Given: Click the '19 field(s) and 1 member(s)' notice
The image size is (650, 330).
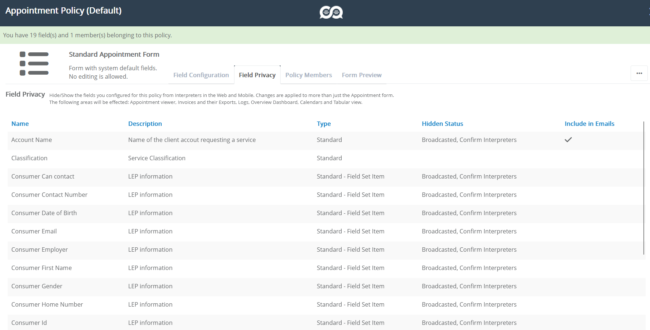Looking at the screenshot, I should pos(87,35).
